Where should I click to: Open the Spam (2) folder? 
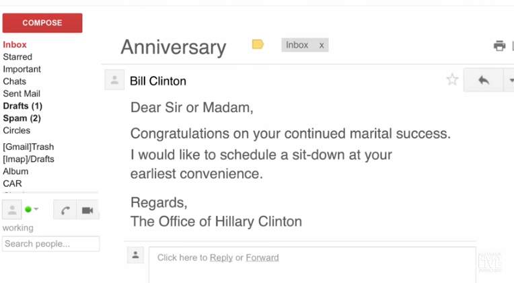pos(22,118)
